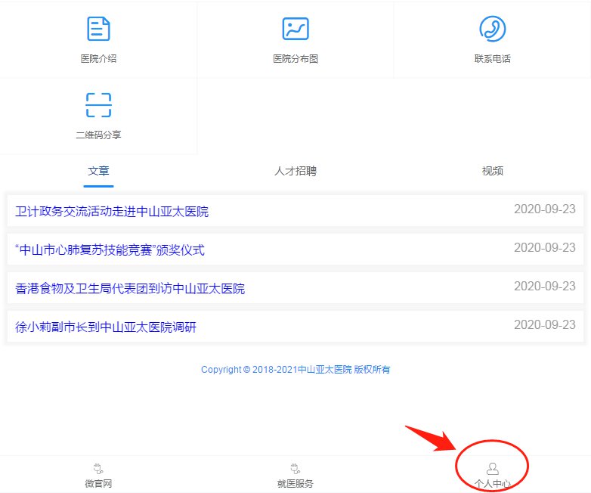Open 个人中心 person icon
Image resolution: width=591 pixels, height=493 pixels.
[x=492, y=469]
